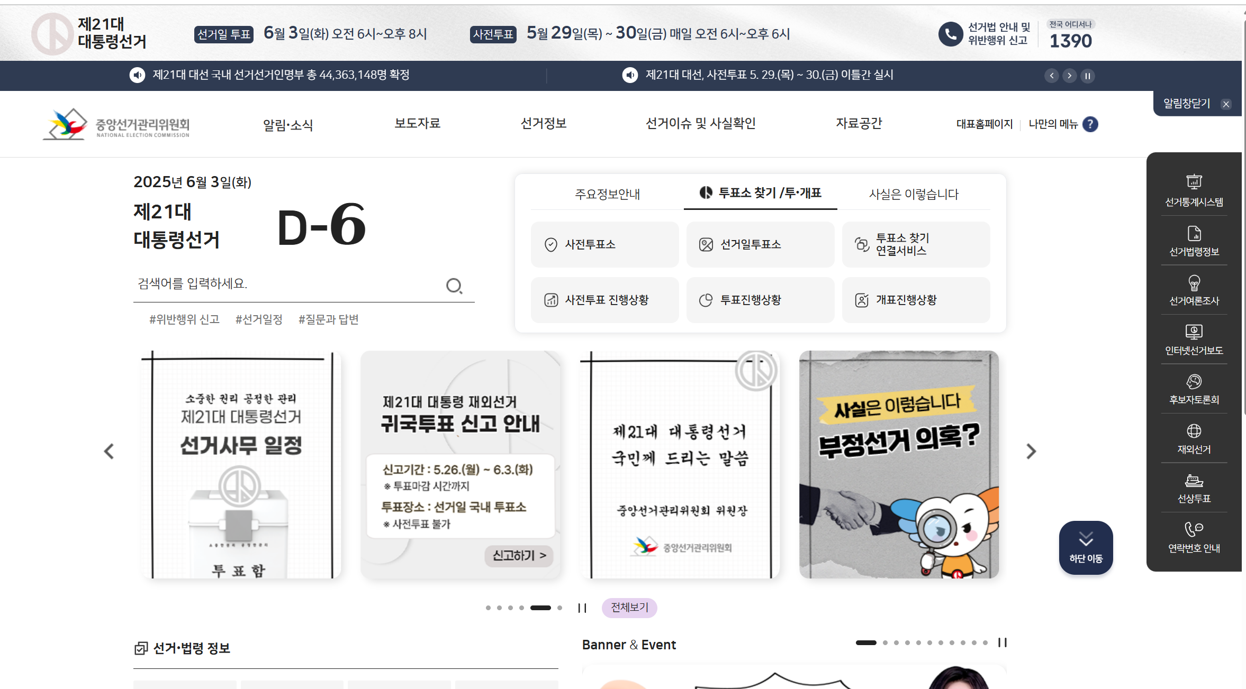Click the search magnifier icon
Screen dimensions: 1246x689
click(454, 286)
